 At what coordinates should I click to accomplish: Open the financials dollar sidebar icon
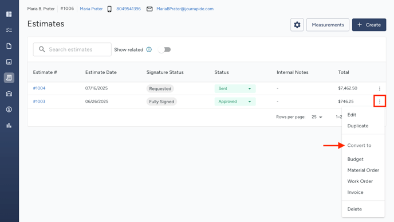[x=9, y=110]
